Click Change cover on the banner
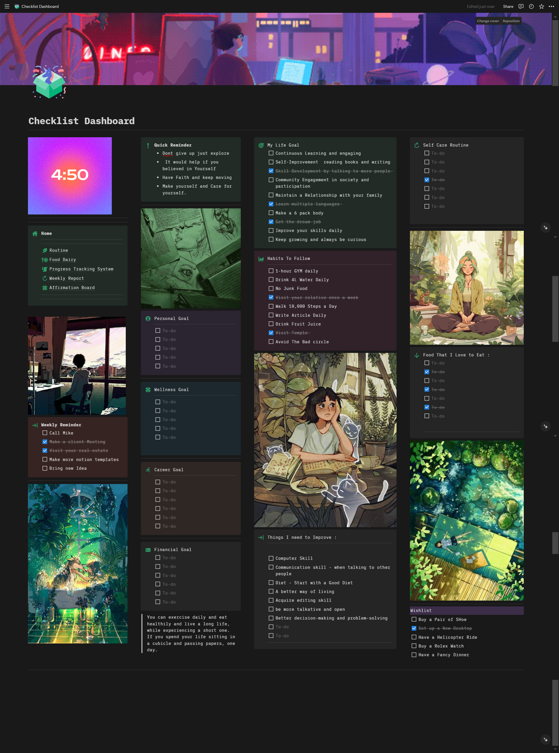 488,21
